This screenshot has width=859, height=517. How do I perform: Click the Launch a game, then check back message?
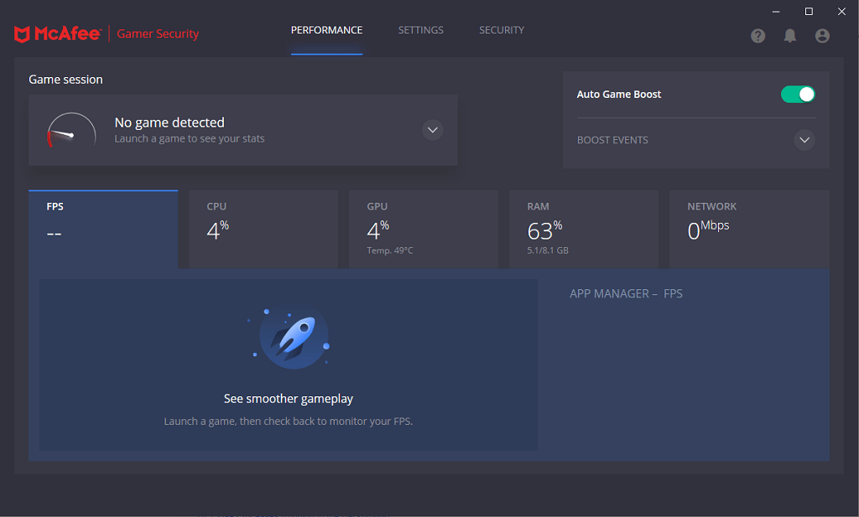click(x=289, y=421)
